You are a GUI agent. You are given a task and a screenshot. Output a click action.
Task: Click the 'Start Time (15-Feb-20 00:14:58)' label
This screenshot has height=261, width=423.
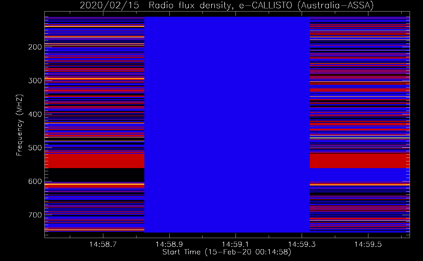tap(227, 252)
